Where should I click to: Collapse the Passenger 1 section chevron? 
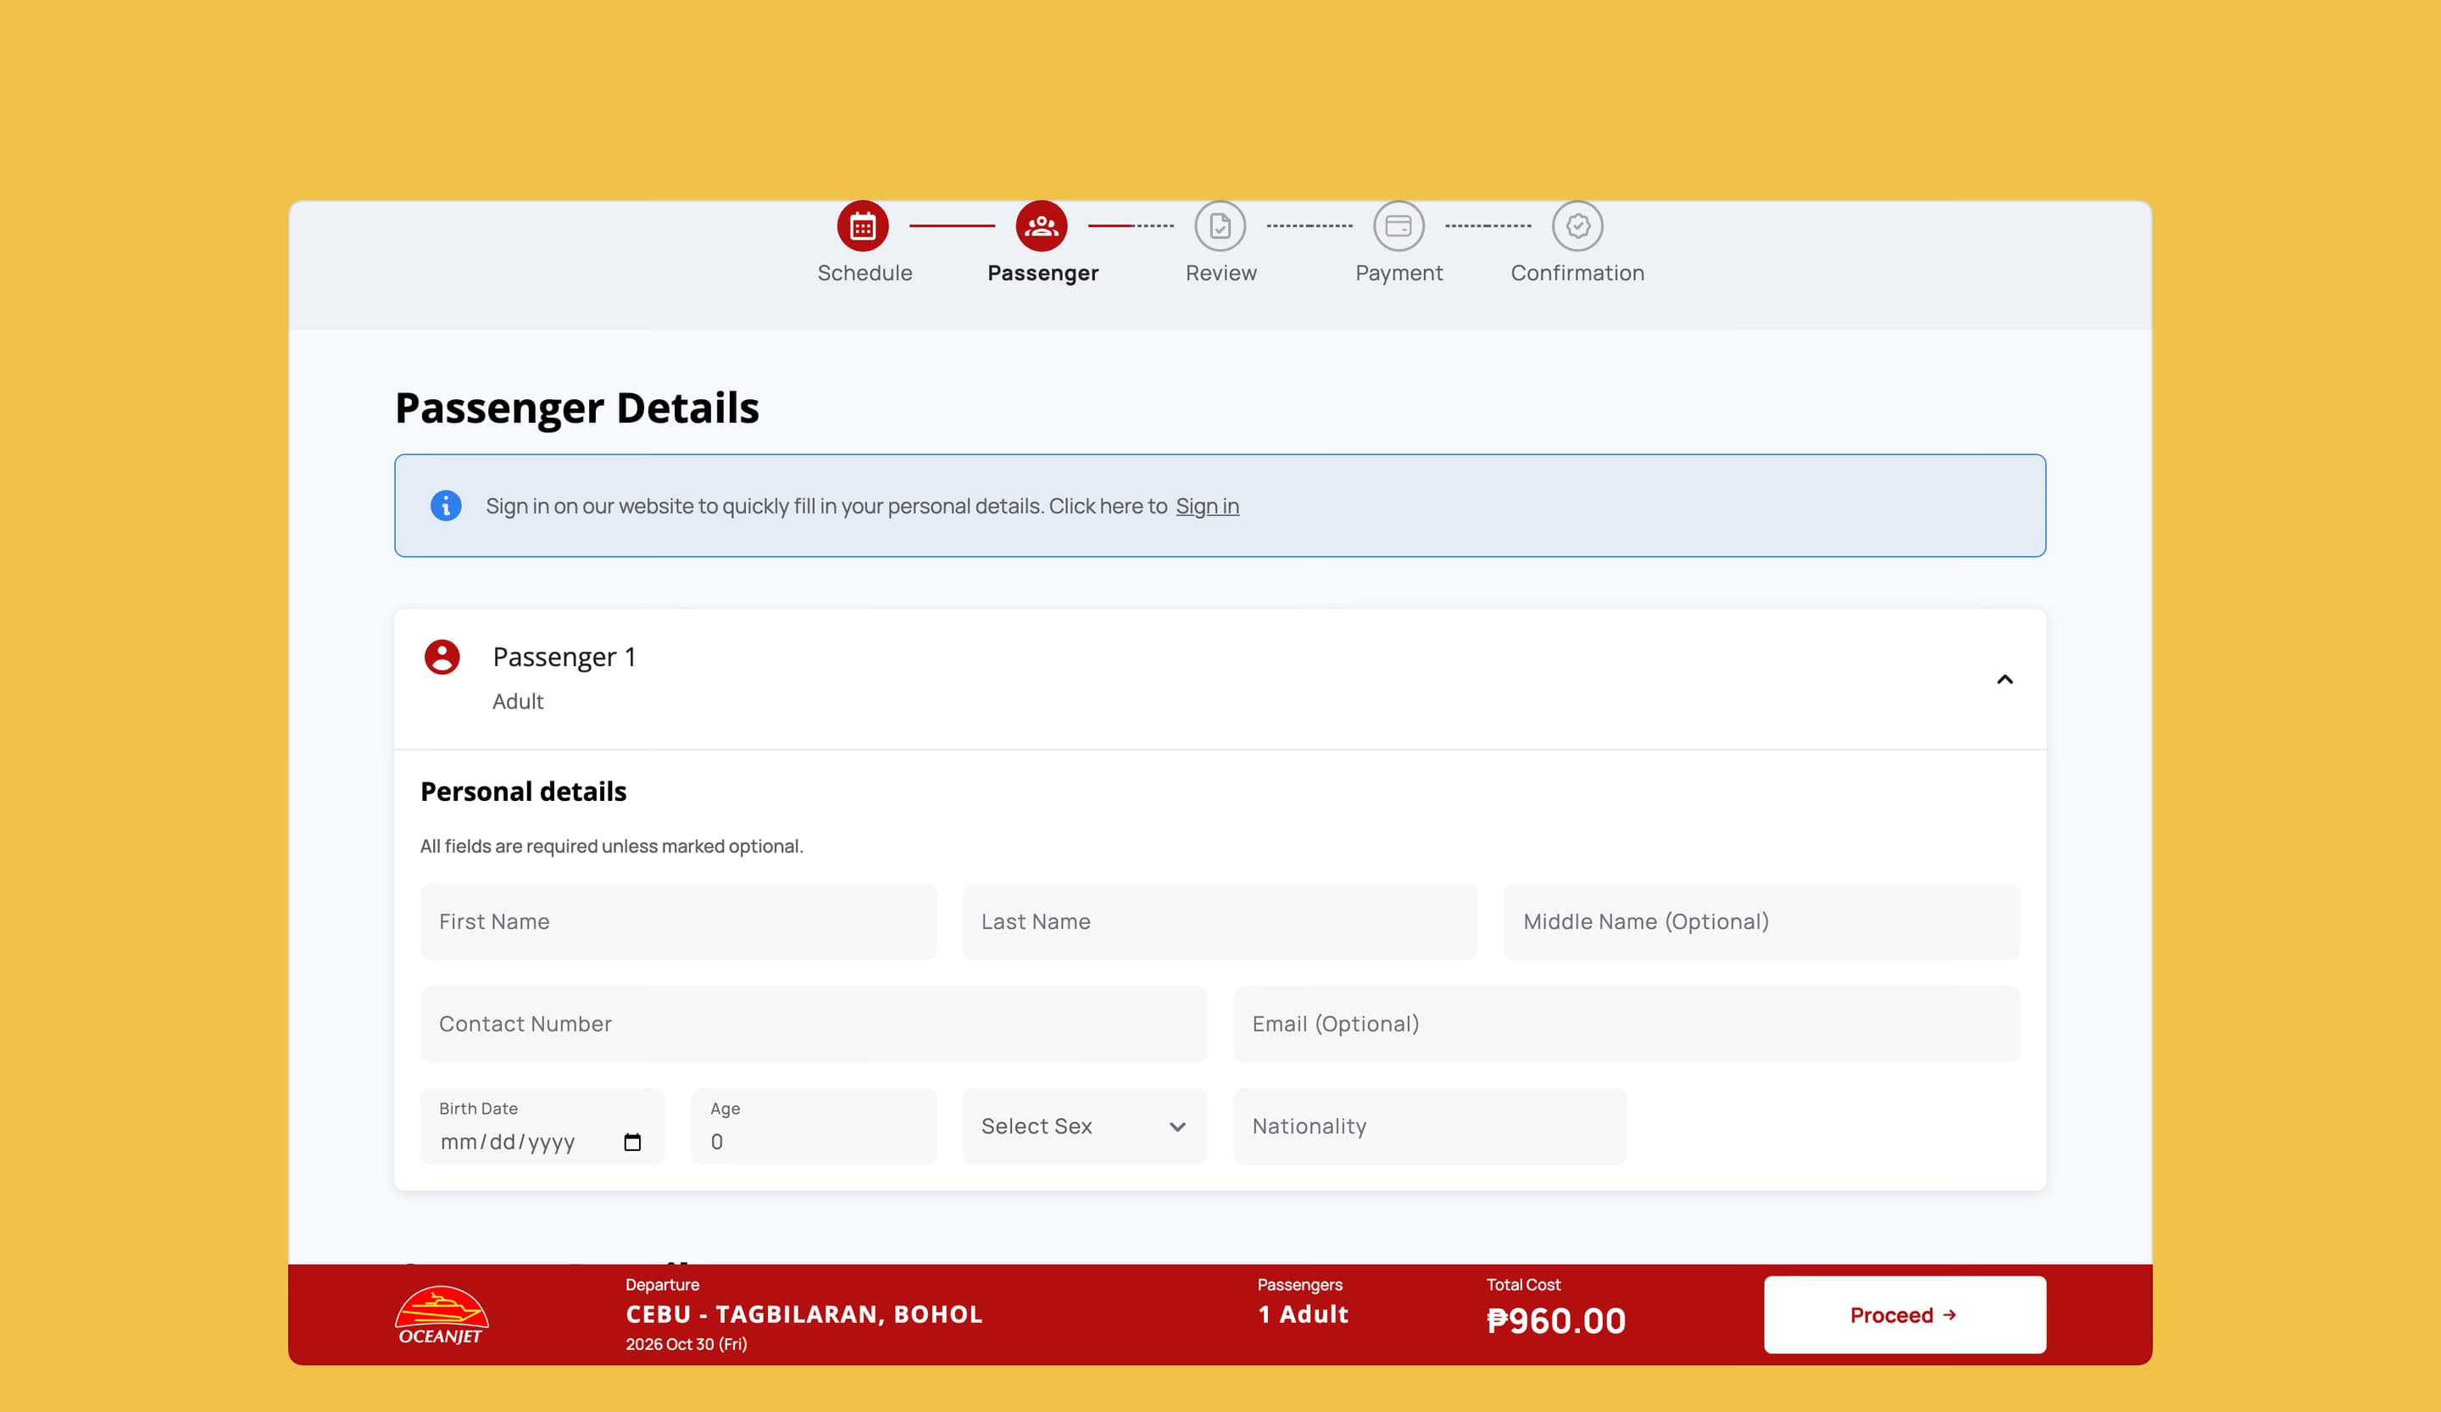[x=2005, y=679]
